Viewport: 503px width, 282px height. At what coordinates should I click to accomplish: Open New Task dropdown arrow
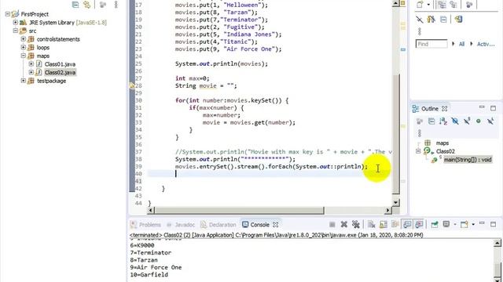[428, 5]
